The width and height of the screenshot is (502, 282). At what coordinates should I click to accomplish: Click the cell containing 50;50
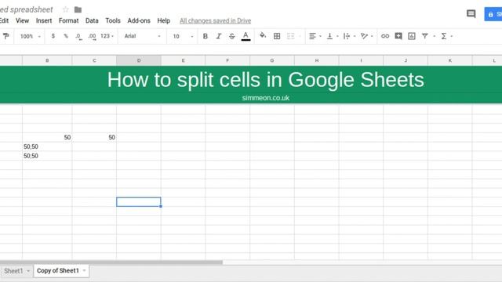click(47, 156)
